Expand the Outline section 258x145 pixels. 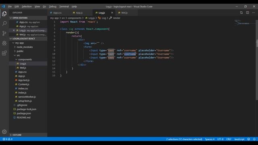(28, 135)
